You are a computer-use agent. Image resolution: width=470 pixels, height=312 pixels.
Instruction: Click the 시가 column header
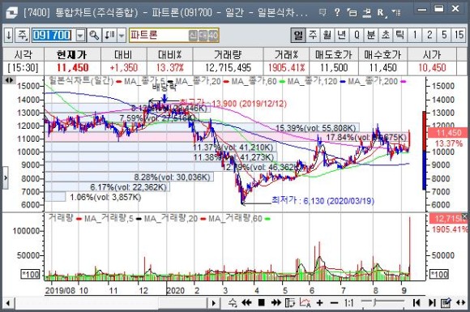pos(432,54)
